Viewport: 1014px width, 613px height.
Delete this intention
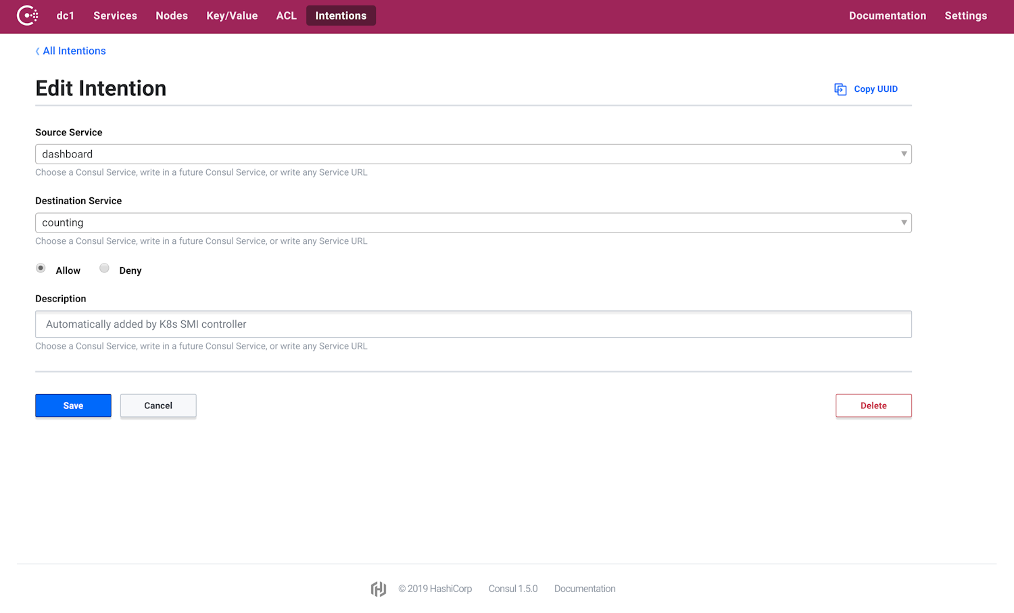tap(873, 406)
